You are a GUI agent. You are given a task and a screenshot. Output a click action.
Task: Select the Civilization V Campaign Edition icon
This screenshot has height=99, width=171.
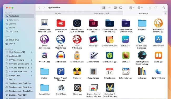click(110, 88)
